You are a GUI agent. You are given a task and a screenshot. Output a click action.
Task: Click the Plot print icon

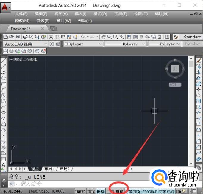25,37
